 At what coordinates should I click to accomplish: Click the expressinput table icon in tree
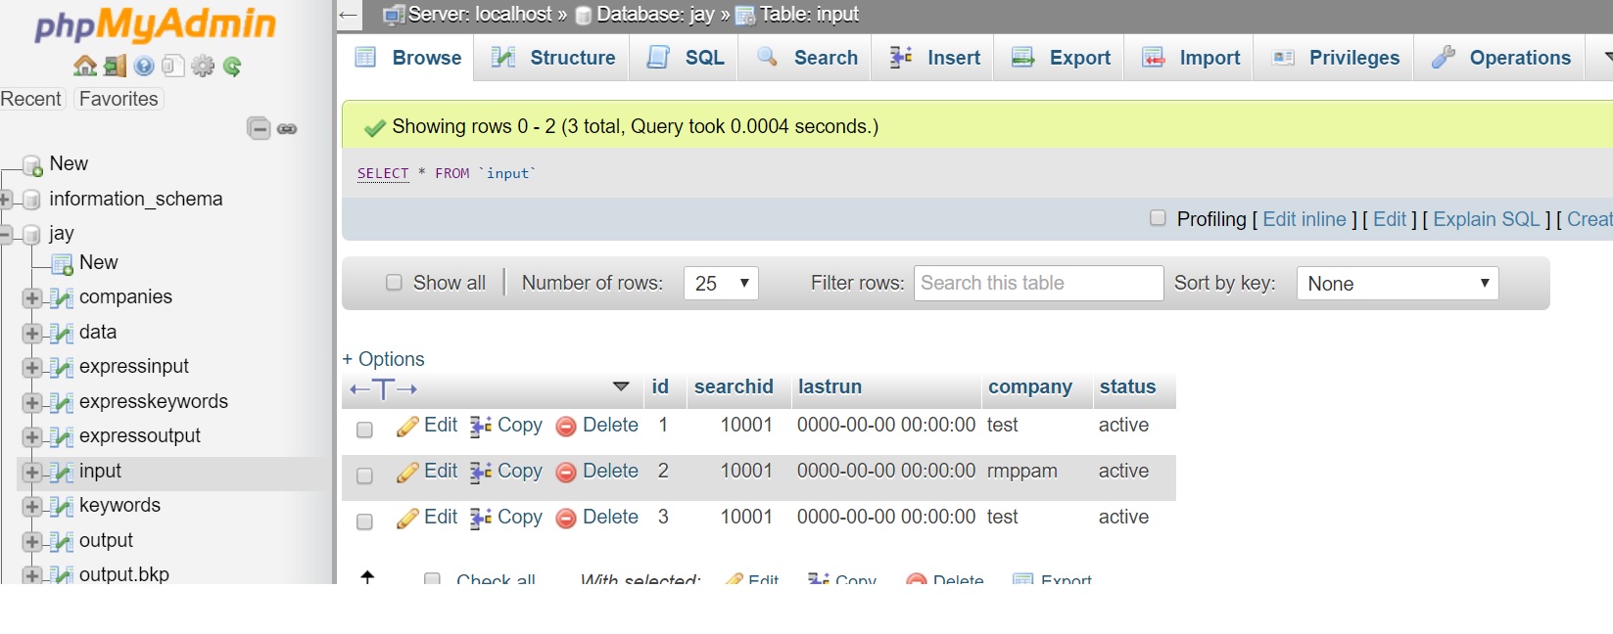[62, 368]
